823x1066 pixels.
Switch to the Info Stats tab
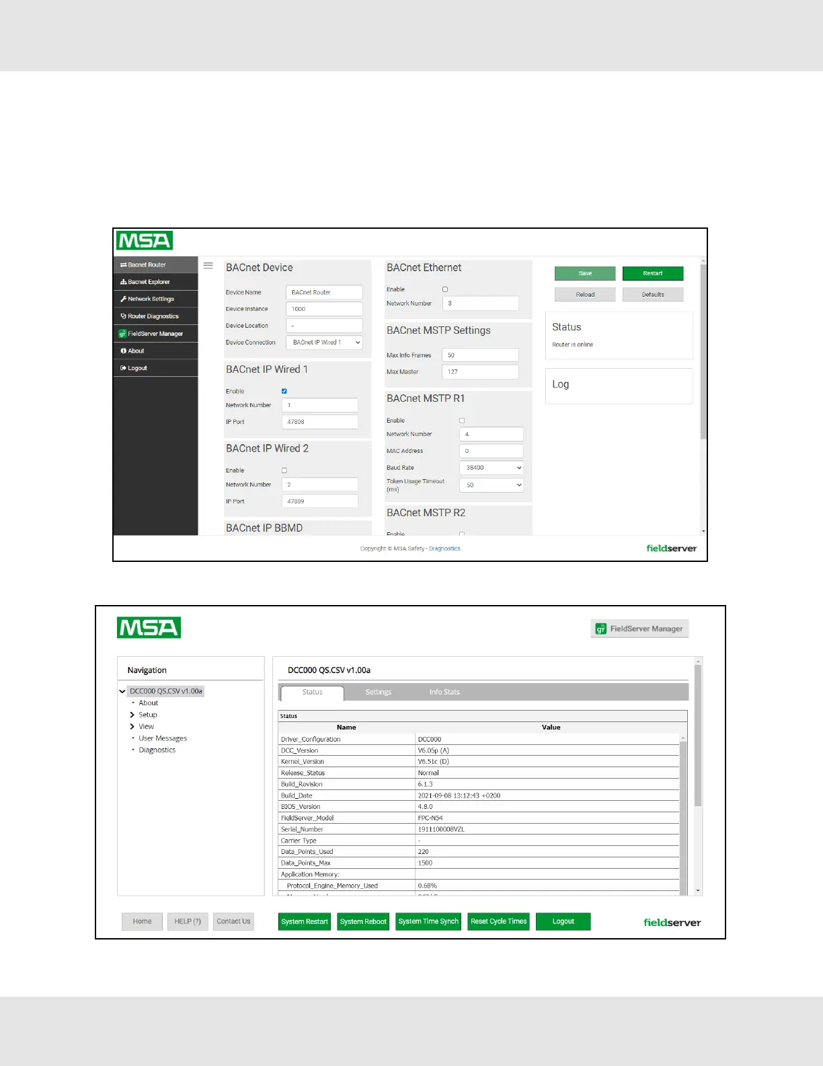(x=444, y=692)
